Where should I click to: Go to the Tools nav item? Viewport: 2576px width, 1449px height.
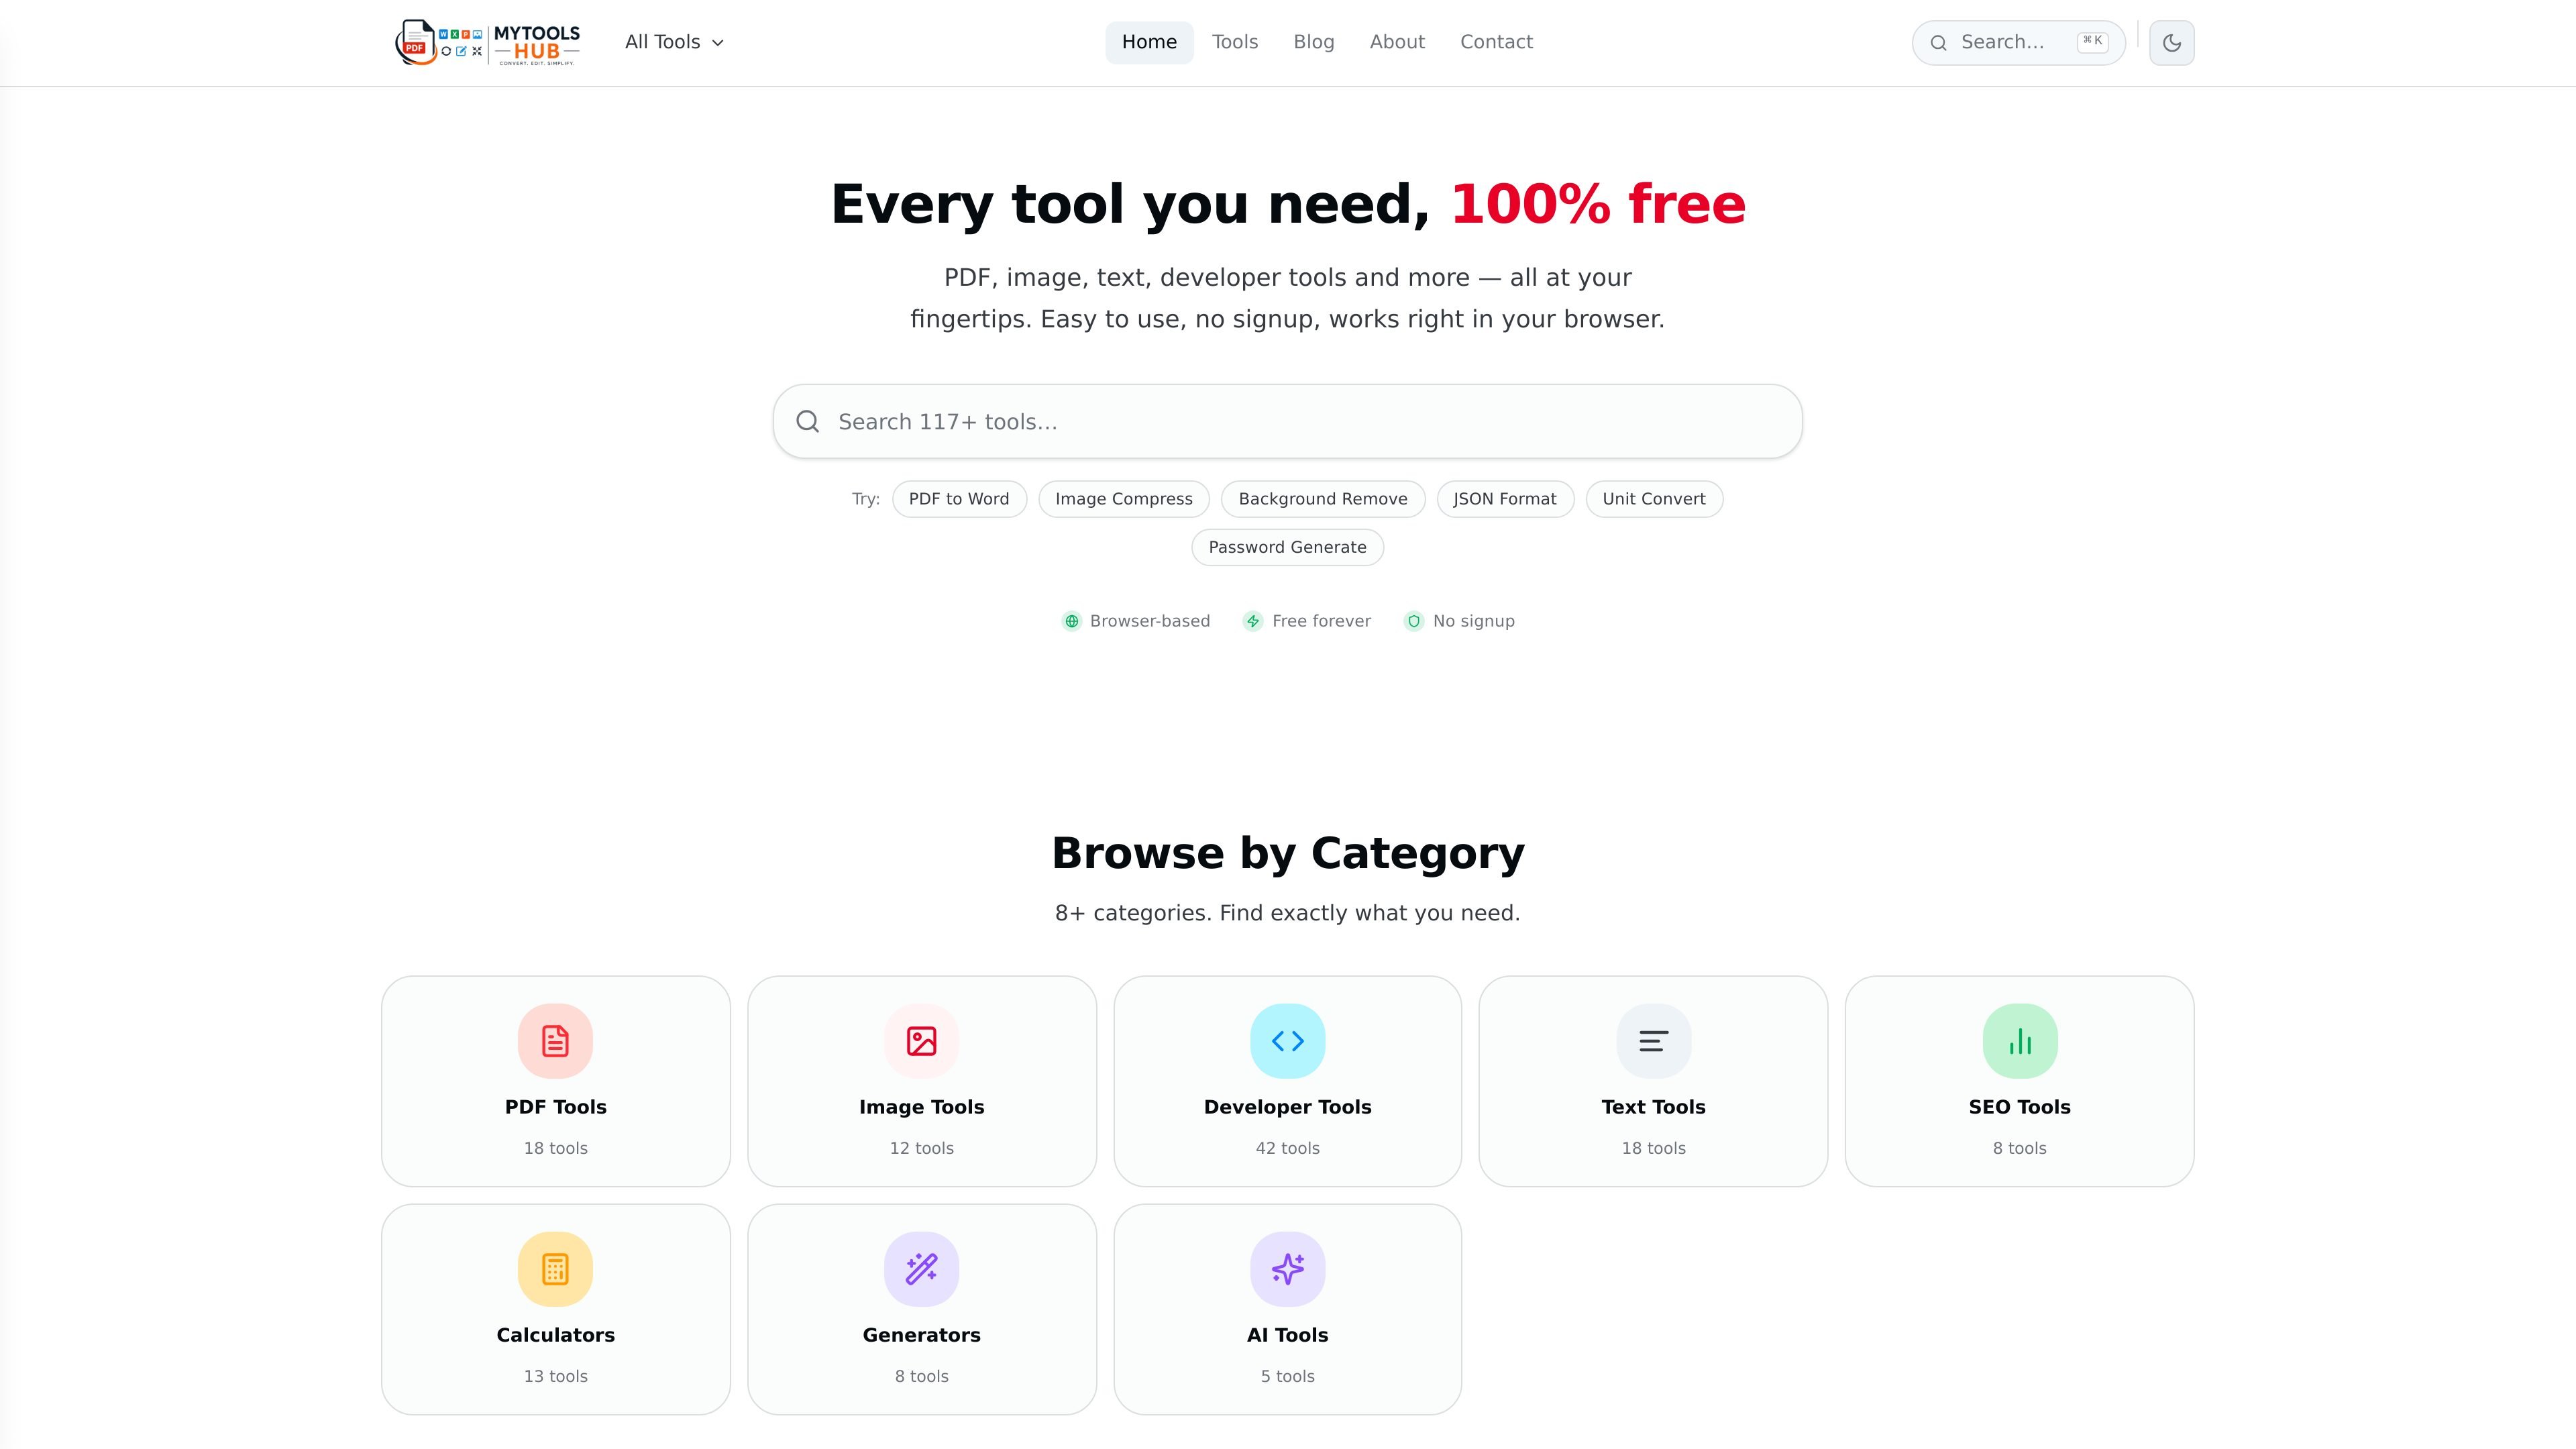tap(1235, 42)
